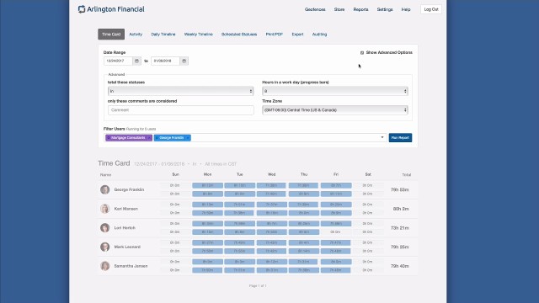The height and width of the screenshot is (303, 539).
Task: Open the Daily Timeline tab
Action: point(163,35)
